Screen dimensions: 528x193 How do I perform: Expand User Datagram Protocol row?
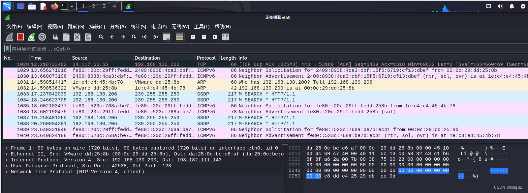coord(7,166)
